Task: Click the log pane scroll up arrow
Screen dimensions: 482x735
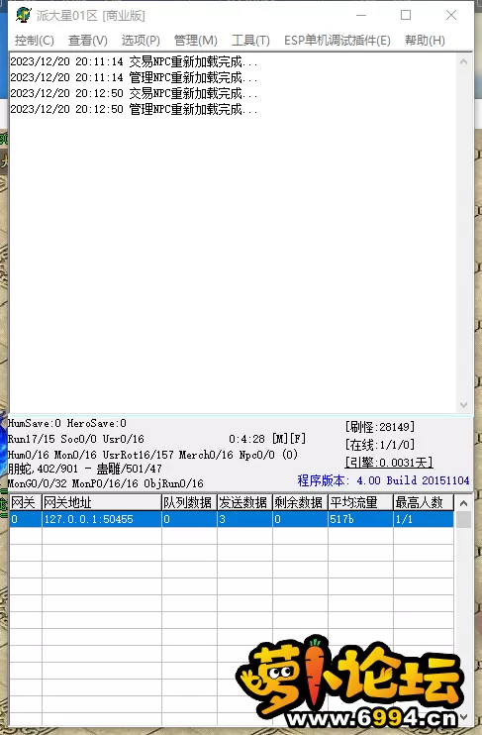Action: [464, 61]
